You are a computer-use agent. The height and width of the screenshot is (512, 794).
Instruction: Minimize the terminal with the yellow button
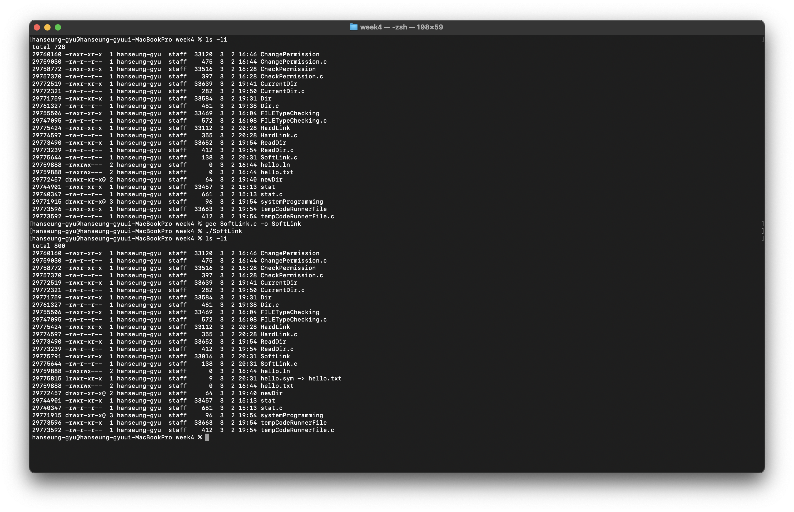click(48, 27)
